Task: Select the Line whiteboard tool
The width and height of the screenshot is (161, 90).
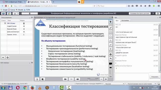Action: click(111, 45)
